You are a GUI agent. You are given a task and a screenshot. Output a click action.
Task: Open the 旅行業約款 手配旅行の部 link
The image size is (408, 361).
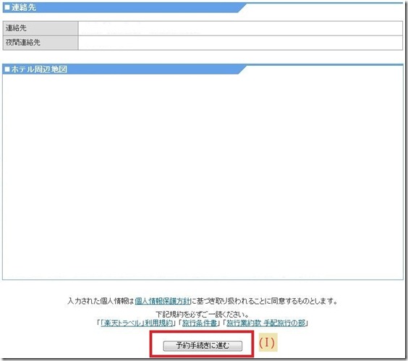266,323
